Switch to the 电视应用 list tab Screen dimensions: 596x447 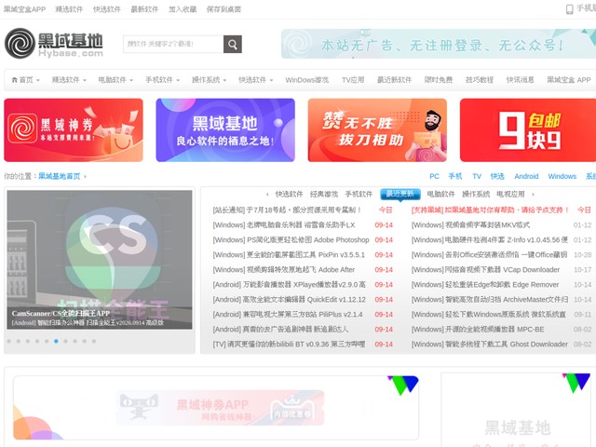point(510,195)
